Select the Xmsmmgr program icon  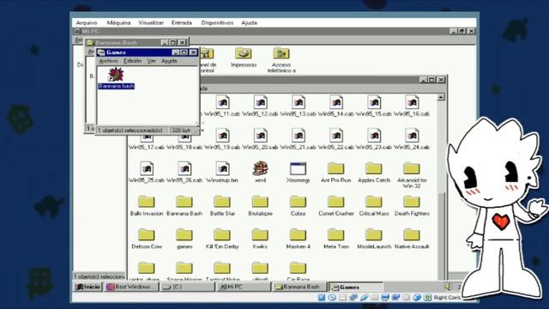[298, 169]
